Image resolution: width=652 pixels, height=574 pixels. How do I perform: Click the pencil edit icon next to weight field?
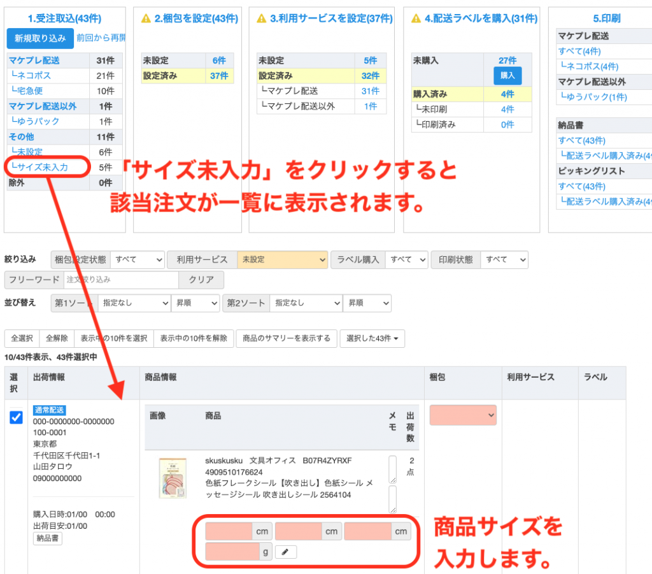286,552
